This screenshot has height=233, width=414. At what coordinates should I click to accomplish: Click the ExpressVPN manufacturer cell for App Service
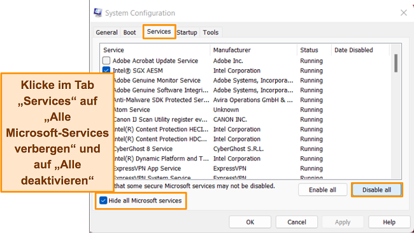230,168
